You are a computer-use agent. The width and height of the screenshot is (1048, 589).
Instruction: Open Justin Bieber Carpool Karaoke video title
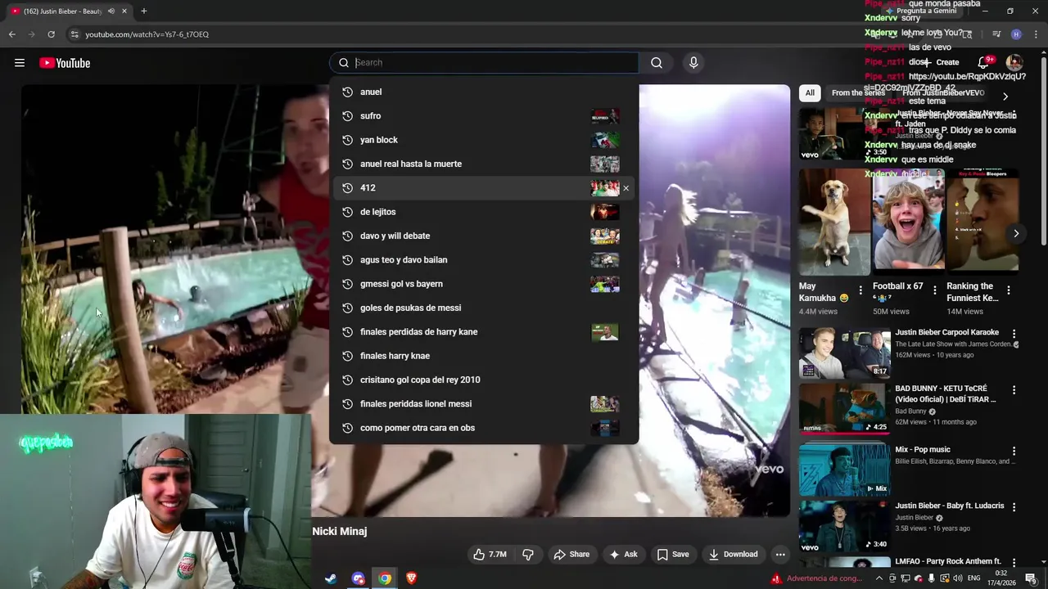[946, 333]
